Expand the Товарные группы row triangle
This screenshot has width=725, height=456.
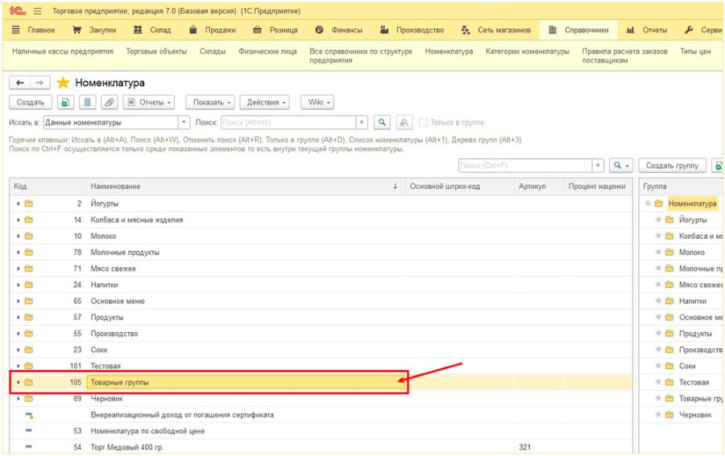tap(18, 382)
